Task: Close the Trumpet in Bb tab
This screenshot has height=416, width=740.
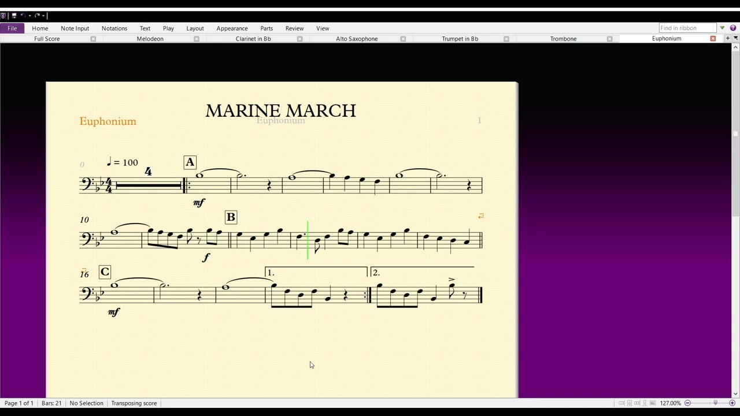Action: [x=506, y=39]
